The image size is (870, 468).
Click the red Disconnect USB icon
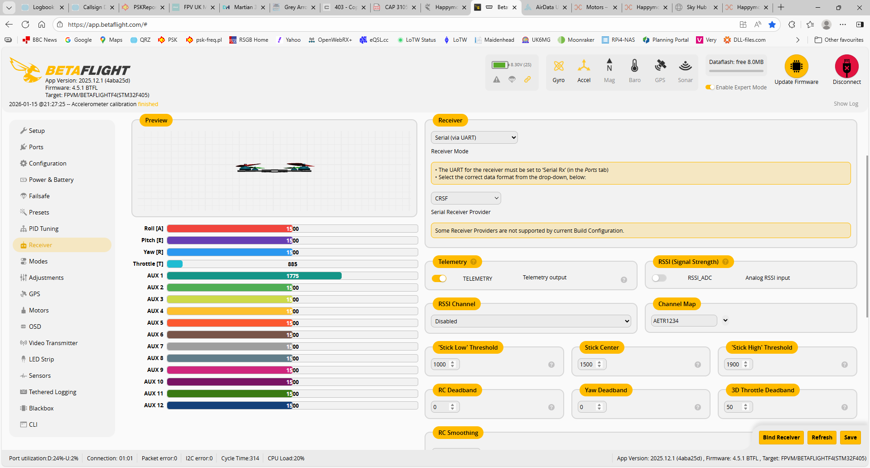846,66
